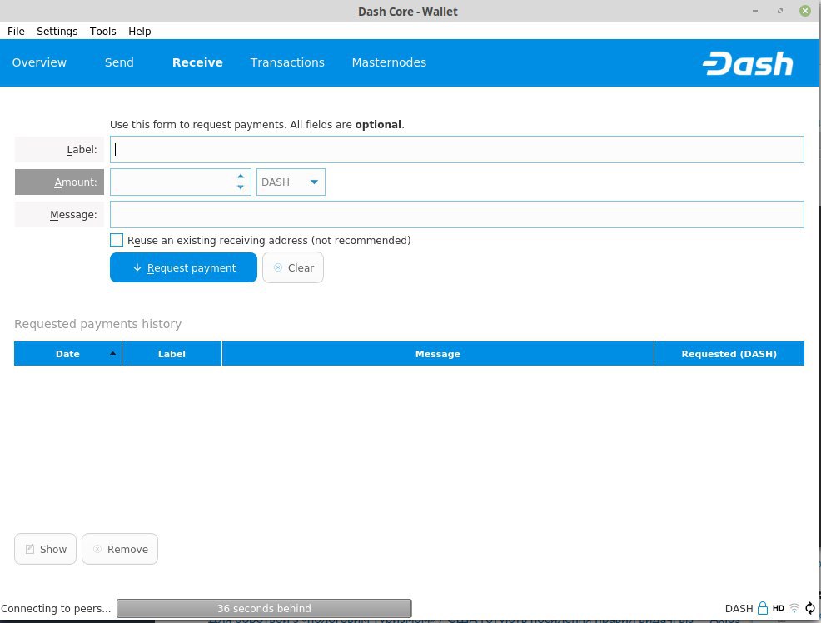Minimize the Dash Core window
The width and height of the screenshot is (821, 623).
pyautogui.click(x=755, y=11)
